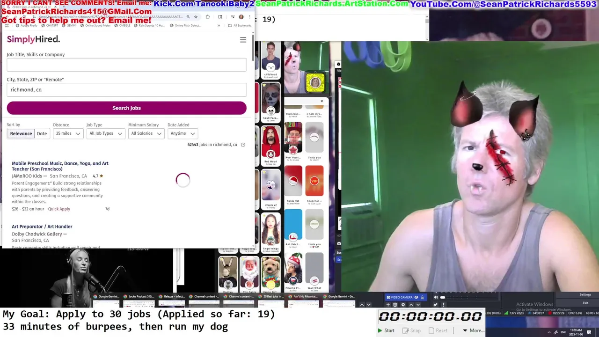Open the OMEGLE bookmark
Viewport: 599px width, 337px height.
tap(123, 25)
